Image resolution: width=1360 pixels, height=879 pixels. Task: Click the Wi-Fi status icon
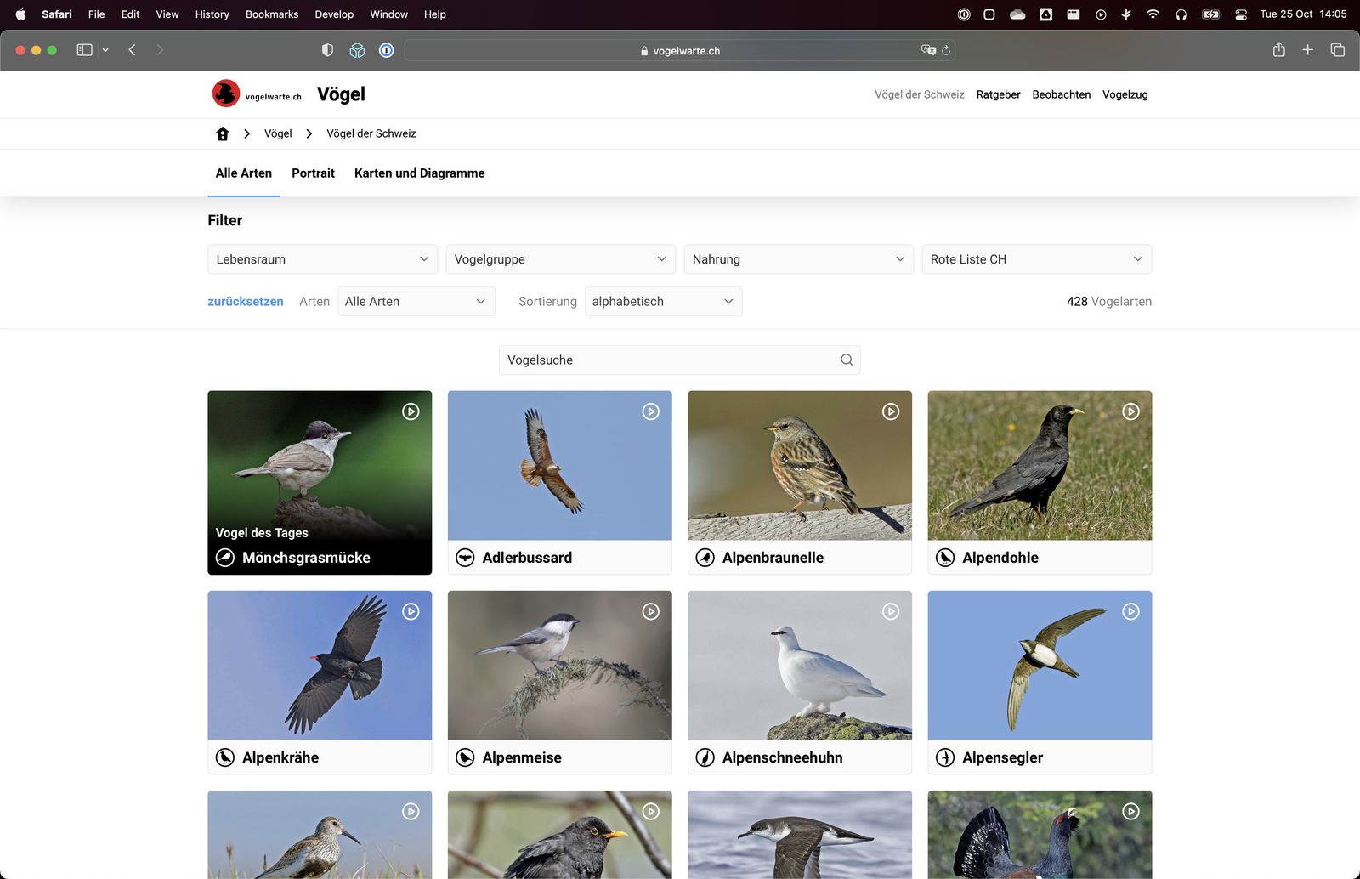(1153, 14)
